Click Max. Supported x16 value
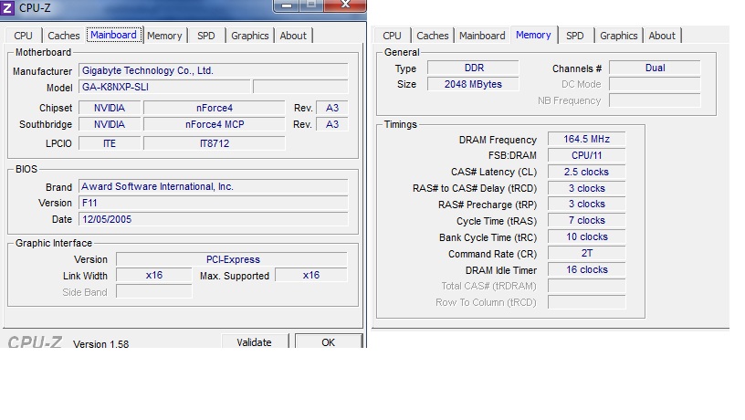745x420 pixels. click(x=311, y=275)
